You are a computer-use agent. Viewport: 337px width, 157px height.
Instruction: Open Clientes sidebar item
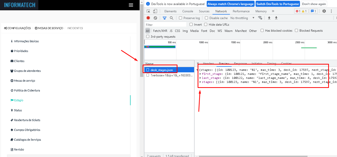pos(17,61)
